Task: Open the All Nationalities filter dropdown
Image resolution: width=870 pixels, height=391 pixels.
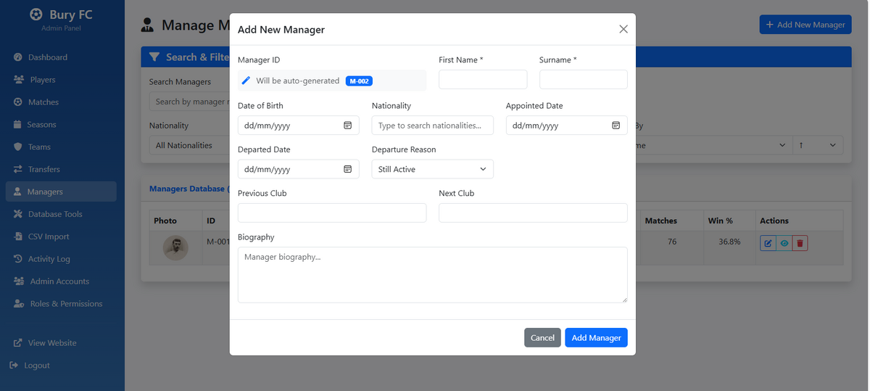Action: pos(188,145)
